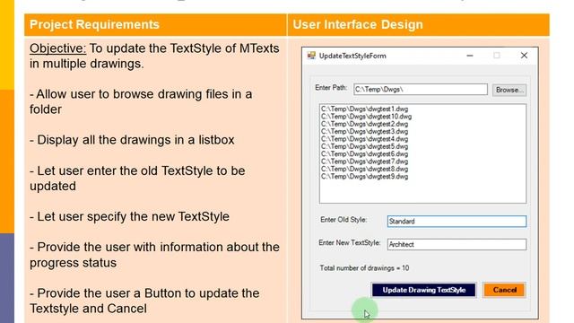This screenshot has width=574, height=323.
Task: Click the disabled maximize button
Action: click(x=496, y=56)
